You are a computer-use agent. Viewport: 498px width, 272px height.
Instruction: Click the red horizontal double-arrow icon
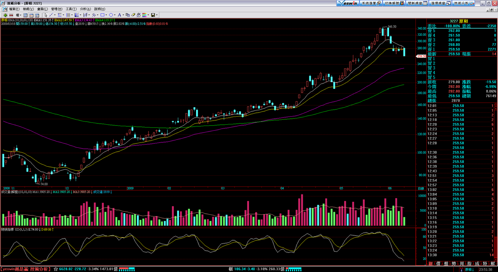point(11,15)
